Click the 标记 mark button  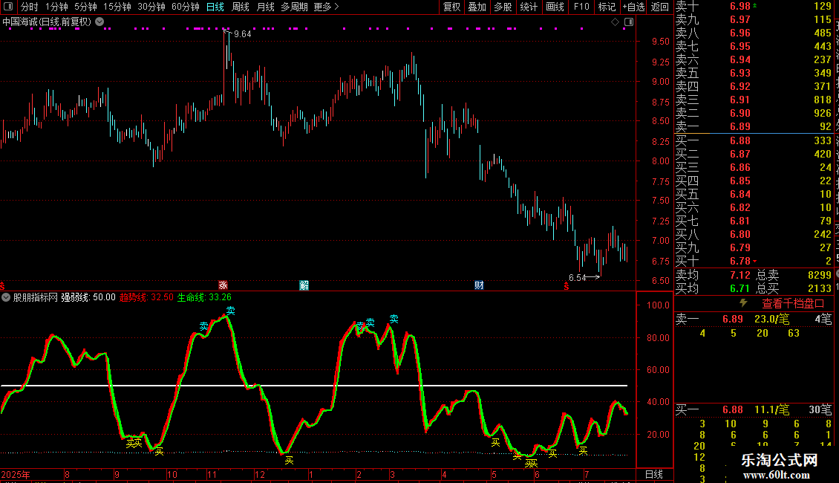tap(607, 7)
